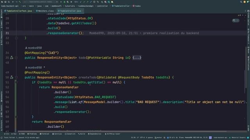Click the Run with Coverage icon
This screenshot has height=140, width=250.
pyautogui.click(x=68, y=2)
